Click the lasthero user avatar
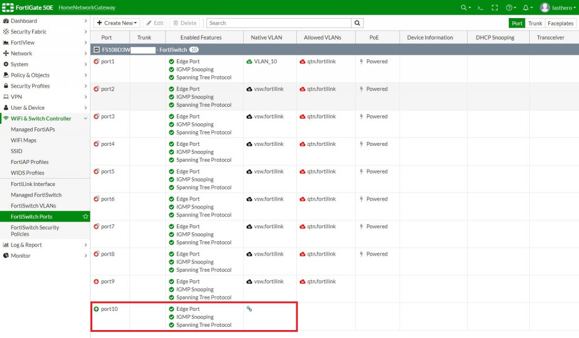The image size is (579, 338). [545, 7]
